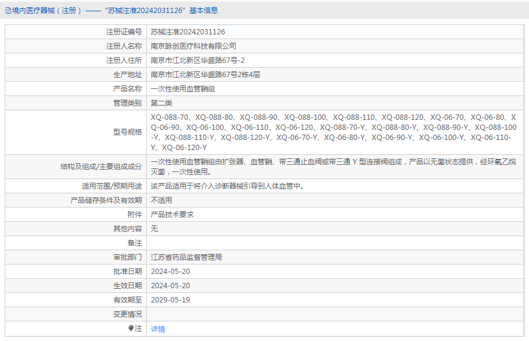Viewport: 529px width, 341px height.
Task: Click registrant address 南京市江北新区华盛路67号-2
Action: [x=197, y=60]
